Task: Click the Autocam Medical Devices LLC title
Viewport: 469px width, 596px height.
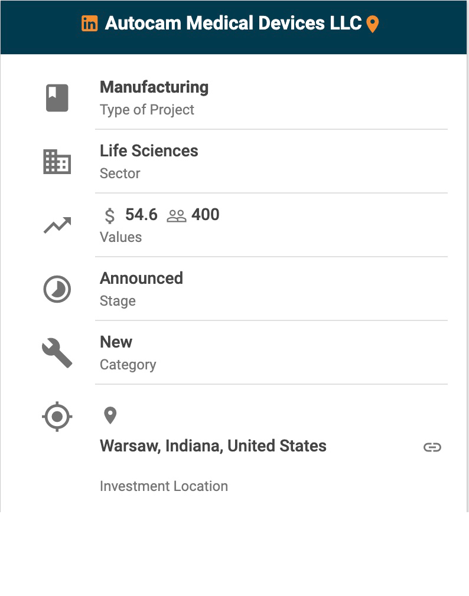Action: [233, 24]
